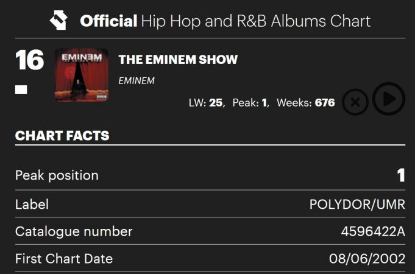Select the First Chart Date row label
Image resolution: width=415 pixels, height=274 pixels.
[x=64, y=258]
